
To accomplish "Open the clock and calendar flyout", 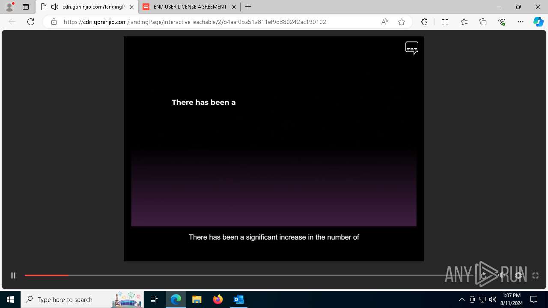I will (x=512, y=299).
